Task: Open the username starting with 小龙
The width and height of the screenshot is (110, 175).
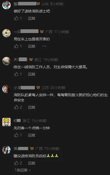Action: (x=25, y=88)
